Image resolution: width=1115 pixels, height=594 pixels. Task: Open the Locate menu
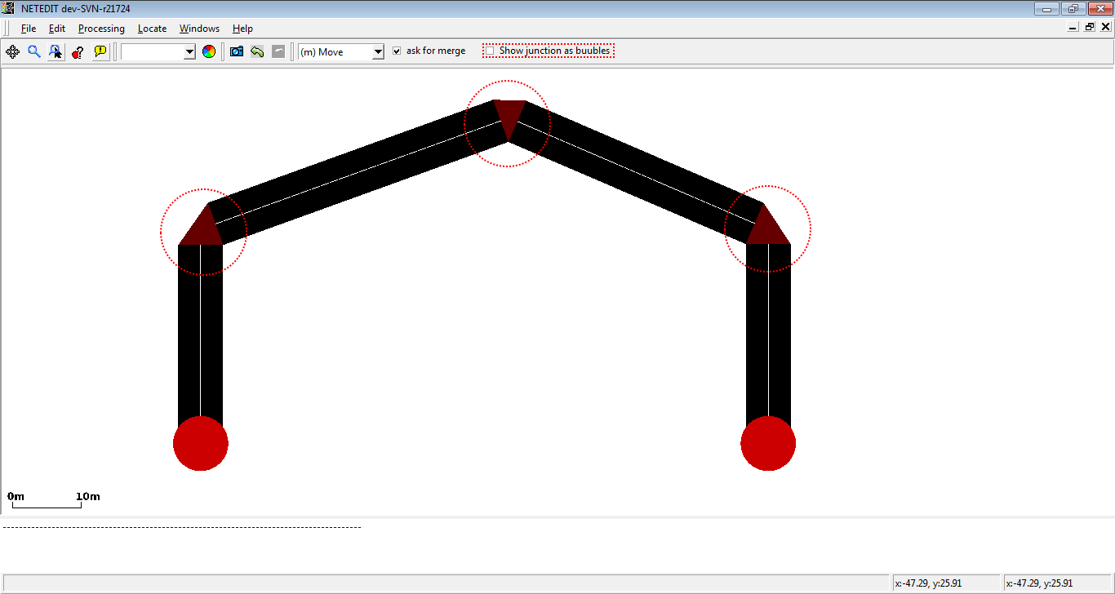point(152,29)
